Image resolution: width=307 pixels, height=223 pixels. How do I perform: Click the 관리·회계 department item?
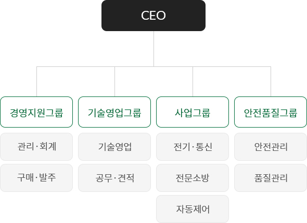36,147
